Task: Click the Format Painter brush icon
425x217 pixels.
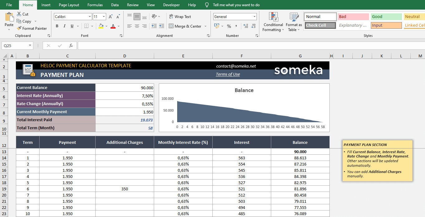Action: coord(19,28)
